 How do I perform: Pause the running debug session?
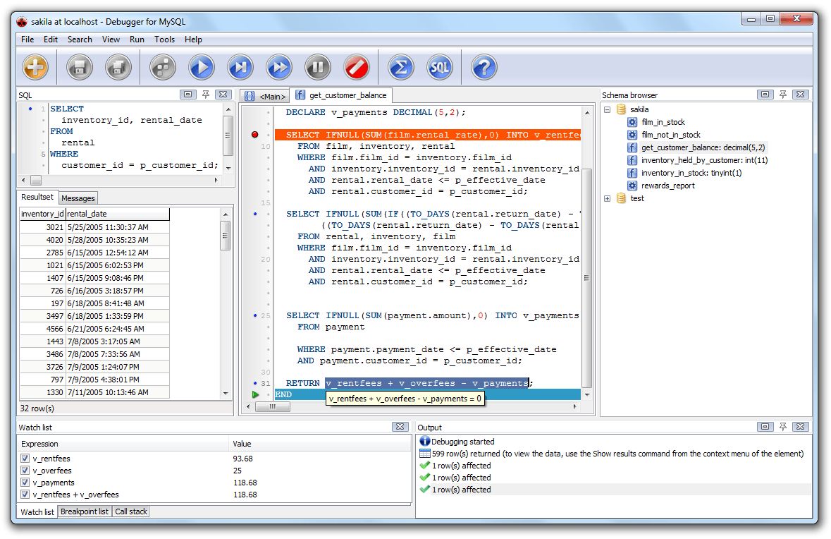point(317,66)
